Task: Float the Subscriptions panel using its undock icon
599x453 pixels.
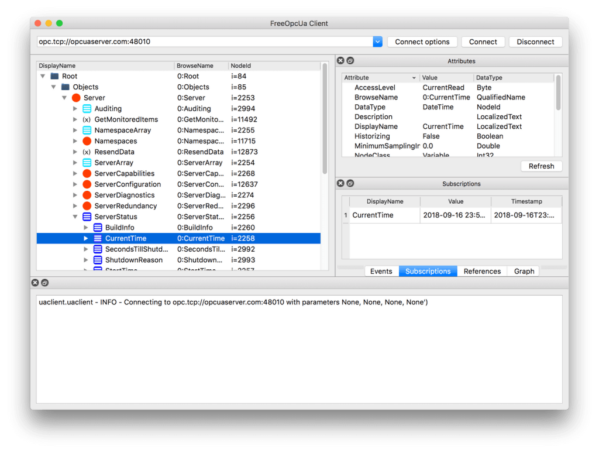Action: pos(350,184)
